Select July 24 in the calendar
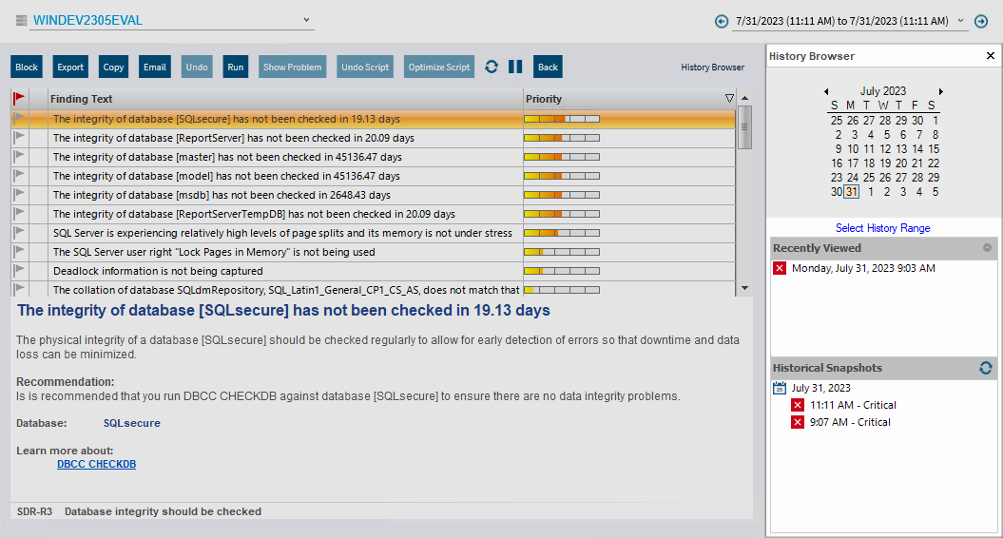Image resolution: width=1003 pixels, height=538 pixels. pos(853,178)
